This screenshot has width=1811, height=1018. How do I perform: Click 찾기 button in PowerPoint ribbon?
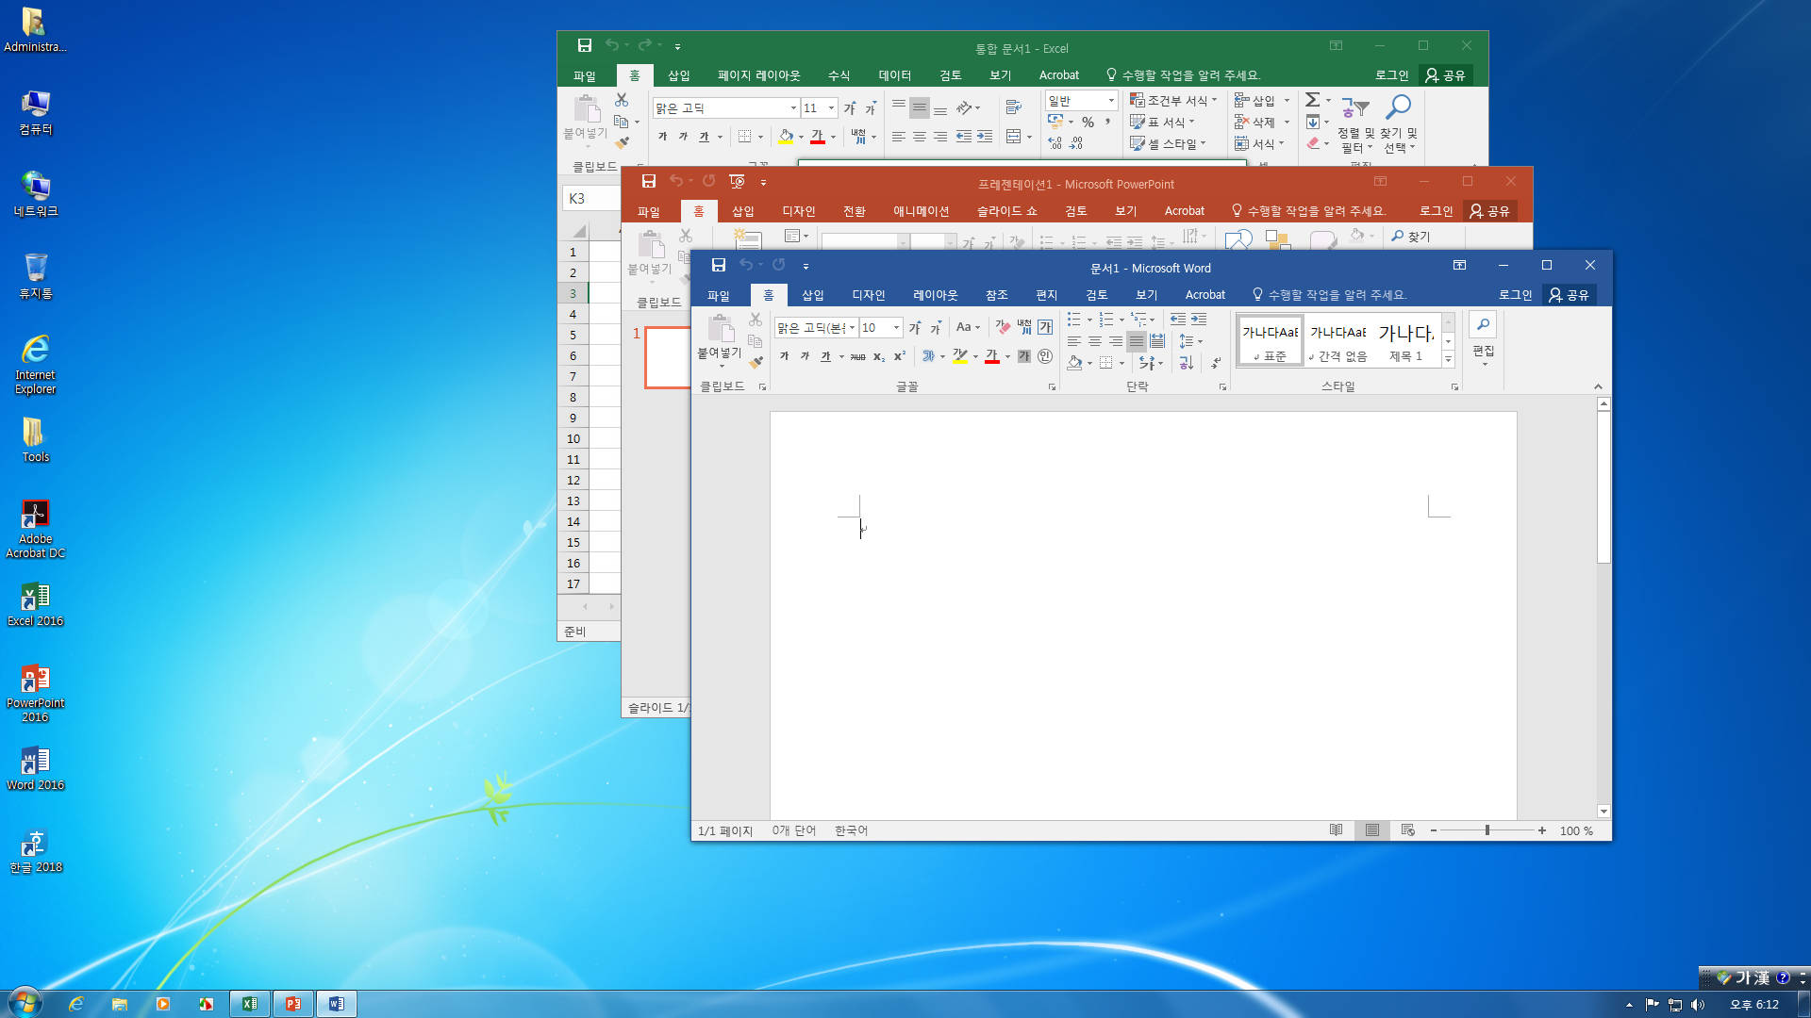pyautogui.click(x=1411, y=237)
